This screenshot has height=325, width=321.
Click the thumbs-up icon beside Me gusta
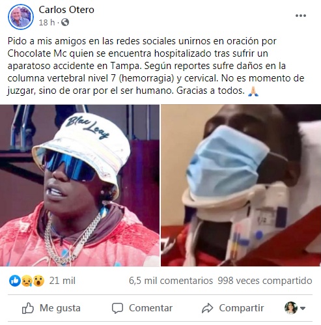point(28,308)
